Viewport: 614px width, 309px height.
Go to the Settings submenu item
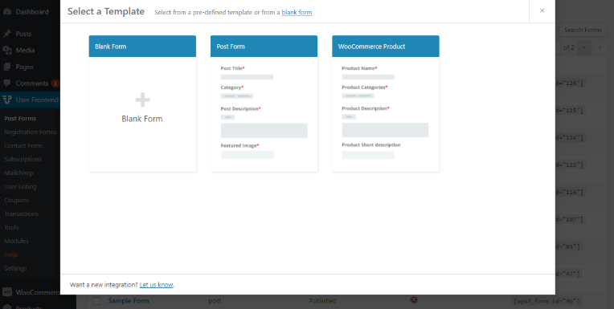tap(15, 268)
